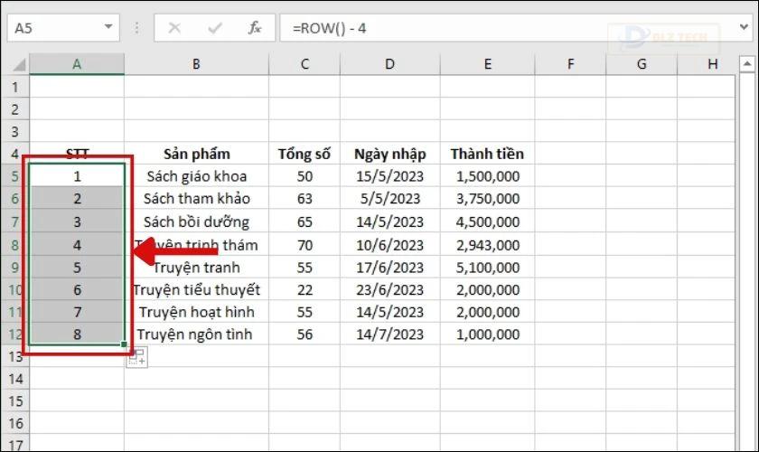Select row 3 header
This screenshot has height=452, width=759.
point(15,131)
